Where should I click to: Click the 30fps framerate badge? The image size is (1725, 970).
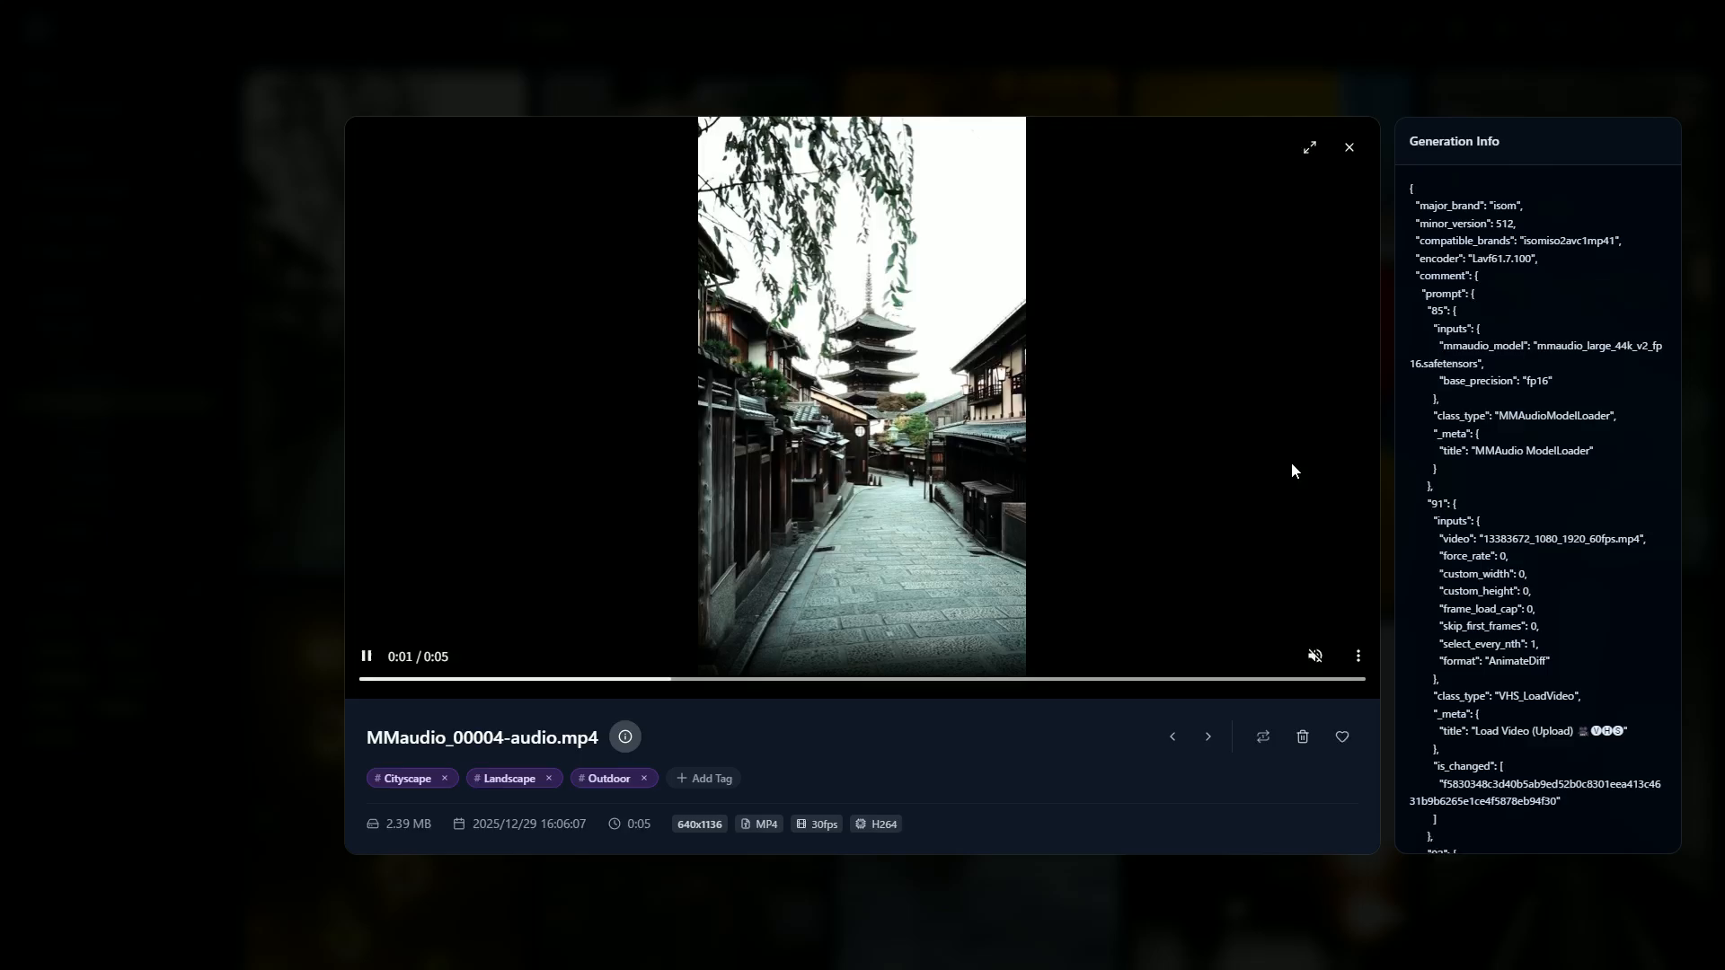point(816,824)
